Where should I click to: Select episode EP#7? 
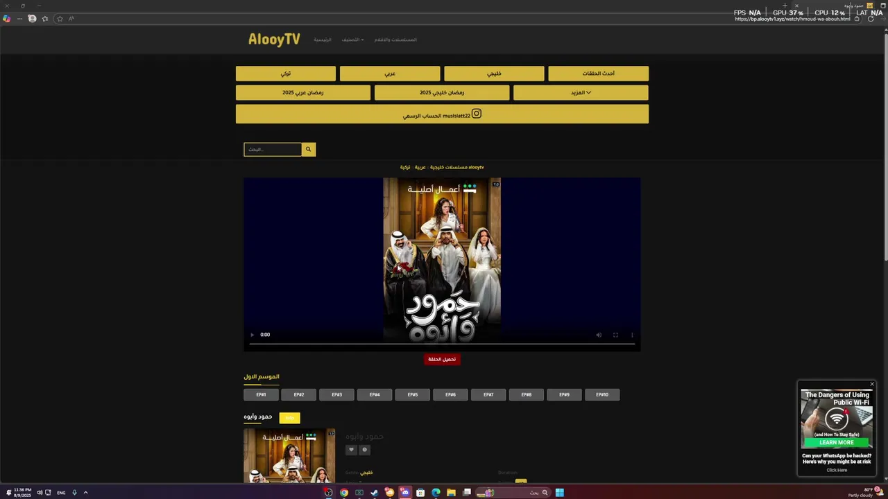point(488,394)
